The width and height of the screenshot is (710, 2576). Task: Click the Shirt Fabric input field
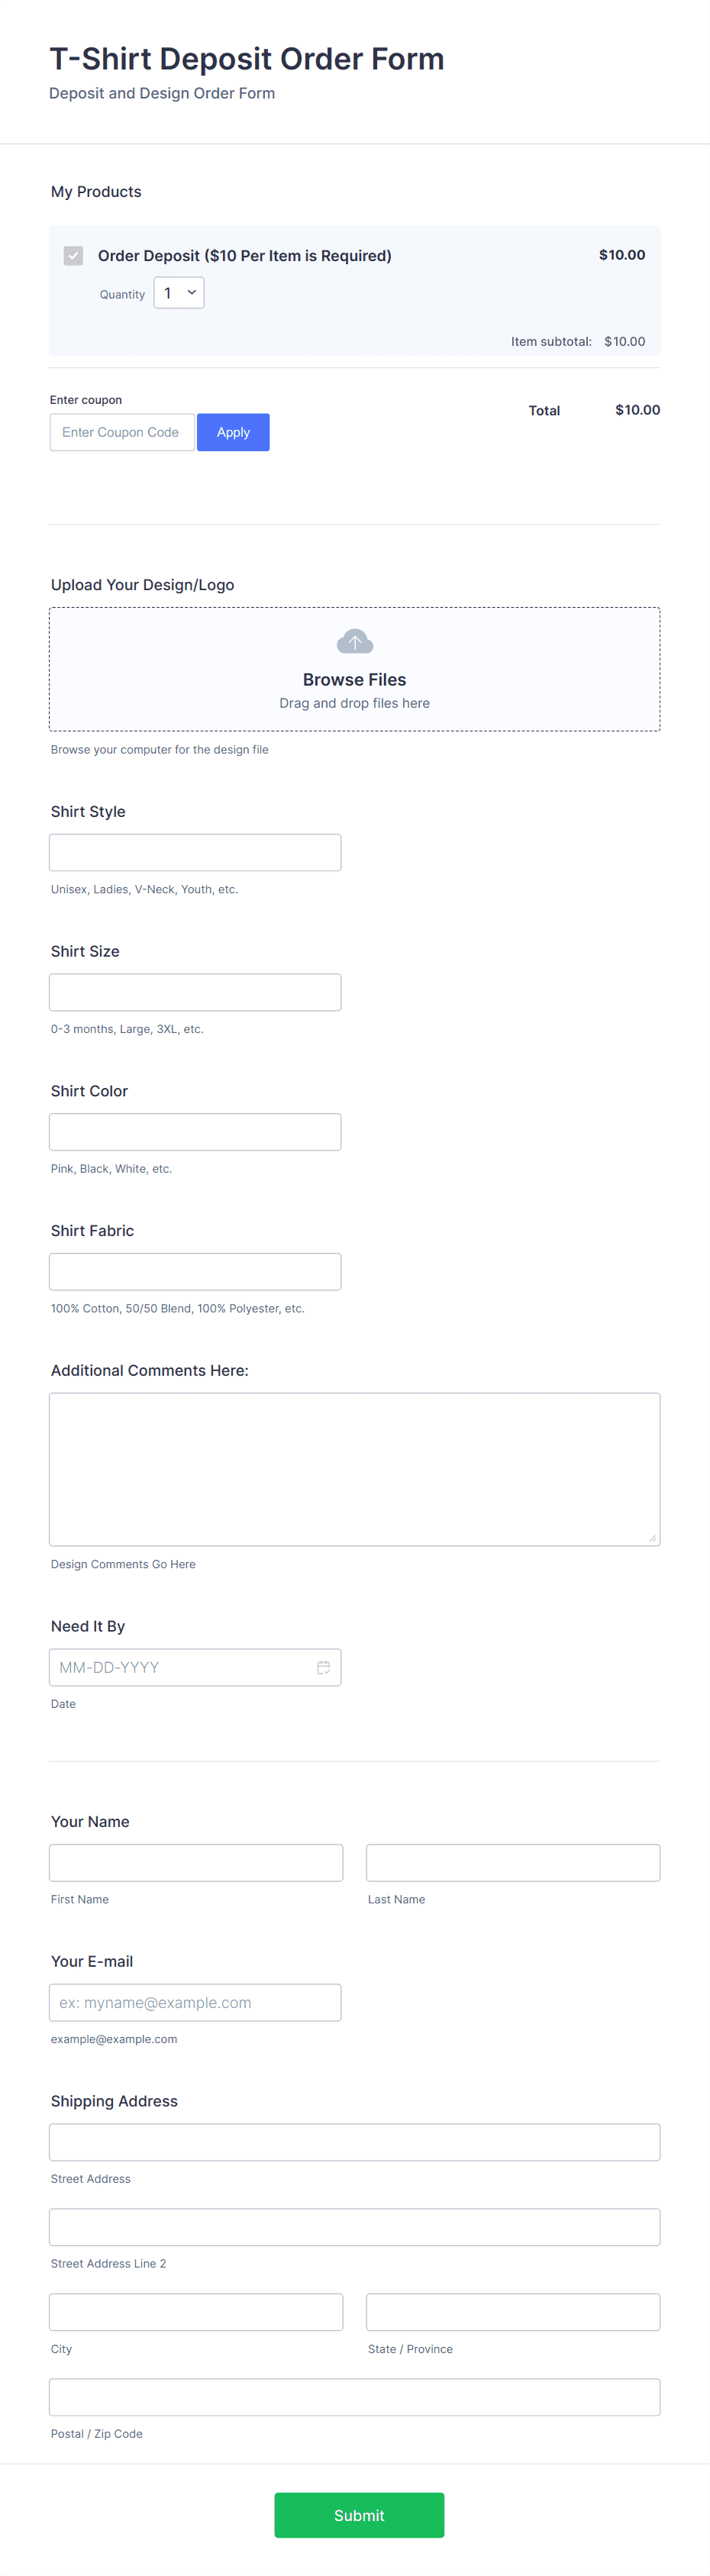(x=194, y=1271)
